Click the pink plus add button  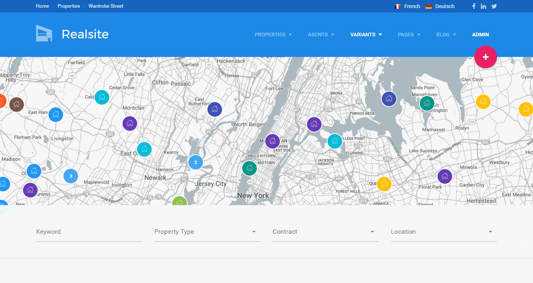485,57
